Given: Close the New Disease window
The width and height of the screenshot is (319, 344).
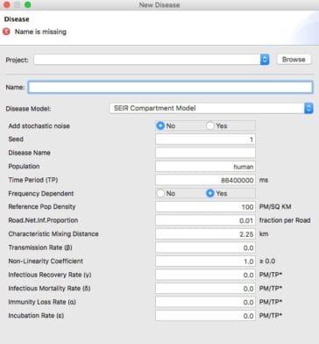Looking at the screenshot, I should [x=7, y=4].
